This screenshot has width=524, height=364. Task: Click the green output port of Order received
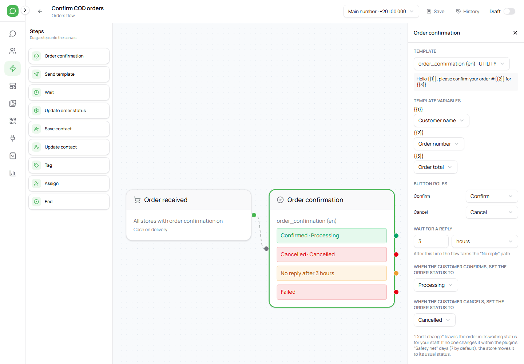pyautogui.click(x=254, y=215)
